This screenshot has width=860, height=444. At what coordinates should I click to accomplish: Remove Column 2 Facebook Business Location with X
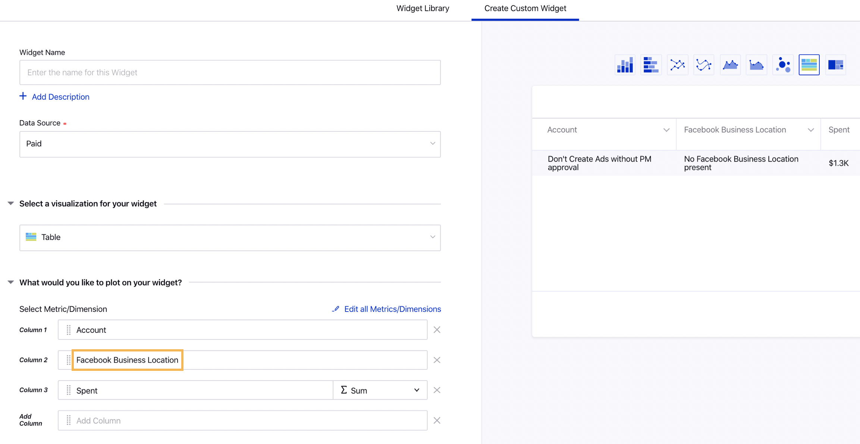tap(437, 360)
